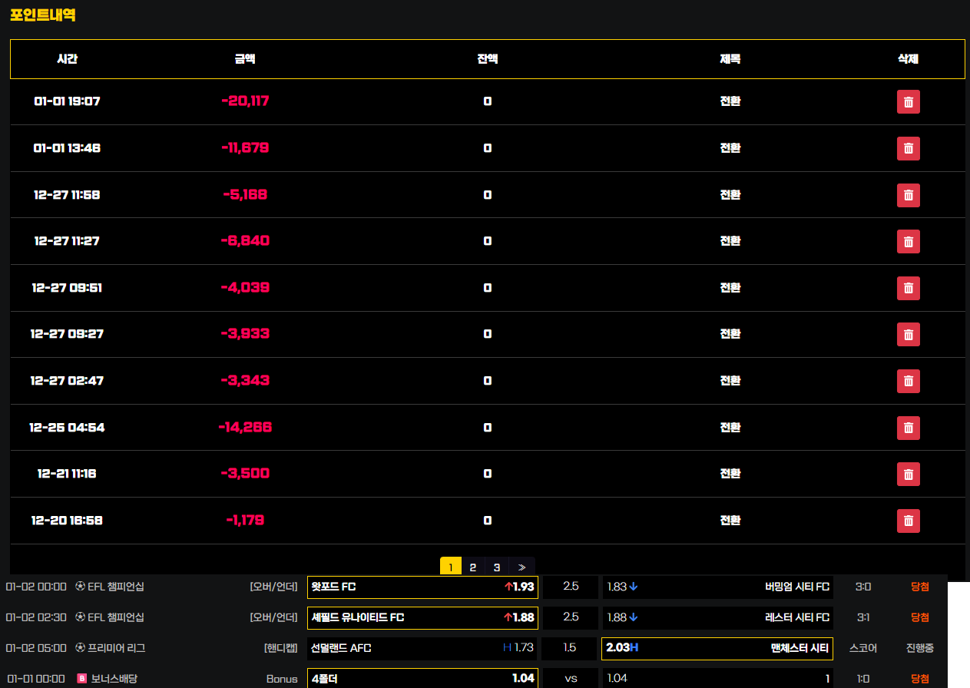Viewport: 970px width, 688px height.
Task: Delete the -6,840 conversion row
Action: tap(908, 242)
